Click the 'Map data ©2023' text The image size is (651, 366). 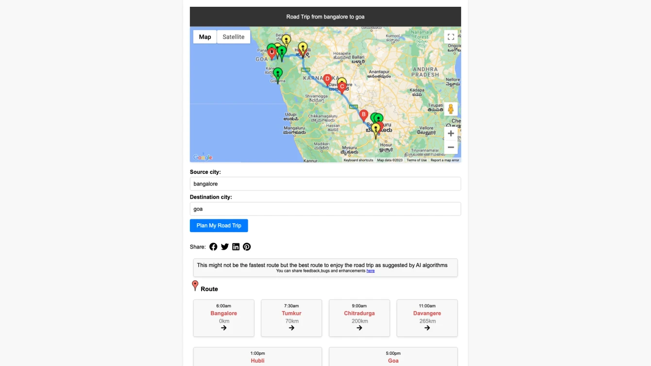click(x=390, y=160)
